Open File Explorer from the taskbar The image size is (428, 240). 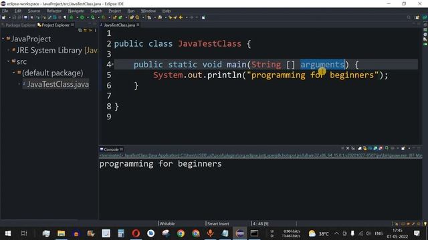coord(61,233)
